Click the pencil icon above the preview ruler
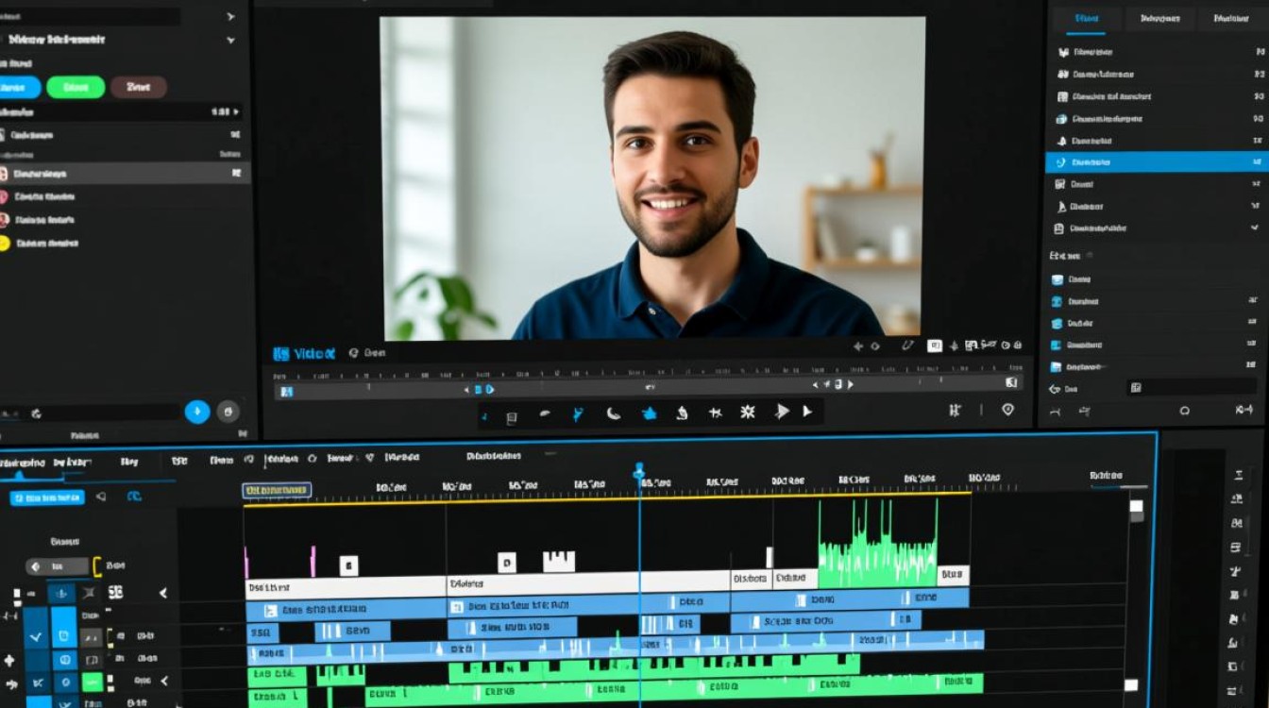This screenshot has width=1269, height=708. click(907, 346)
